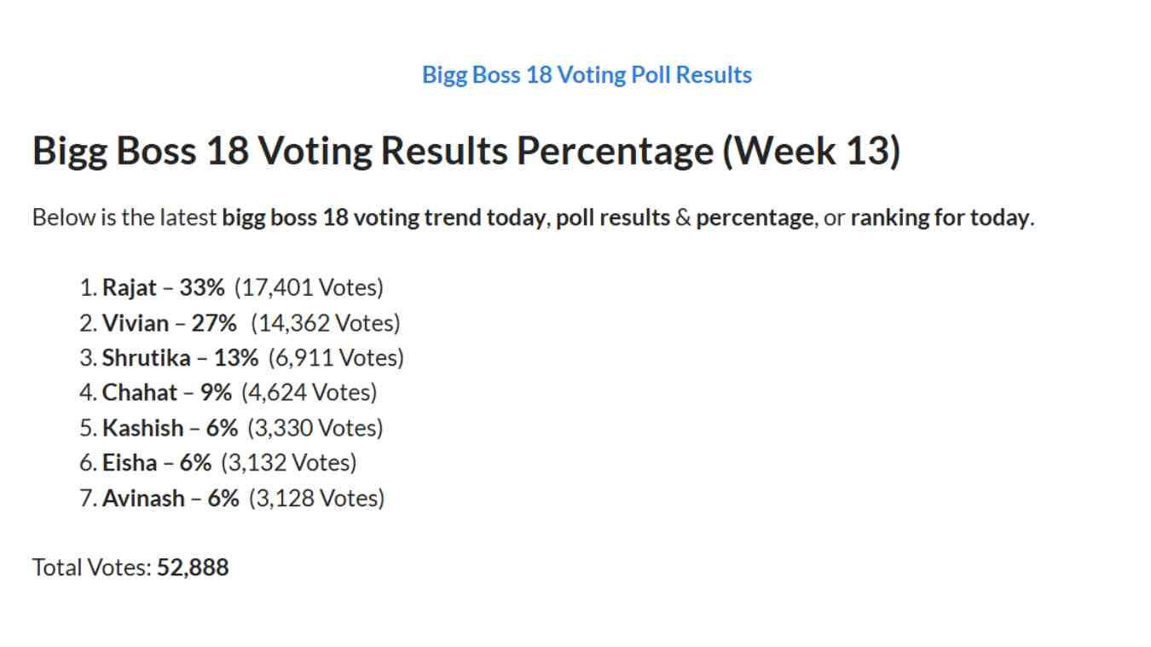This screenshot has width=1151, height=647.
Task: Click the 3,330 Votes count
Action: click(315, 428)
